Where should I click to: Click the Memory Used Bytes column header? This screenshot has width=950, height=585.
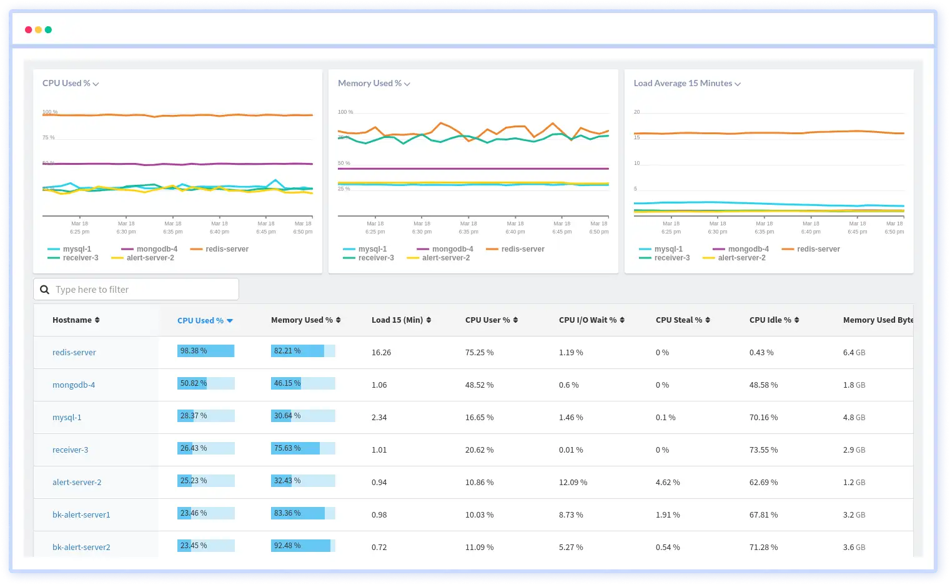pos(878,320)
